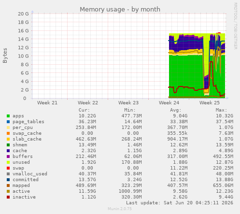The width and height of the screenshot is (240, 214).
Task: Click unused max value 12.87G
Action: click(225, 162)
